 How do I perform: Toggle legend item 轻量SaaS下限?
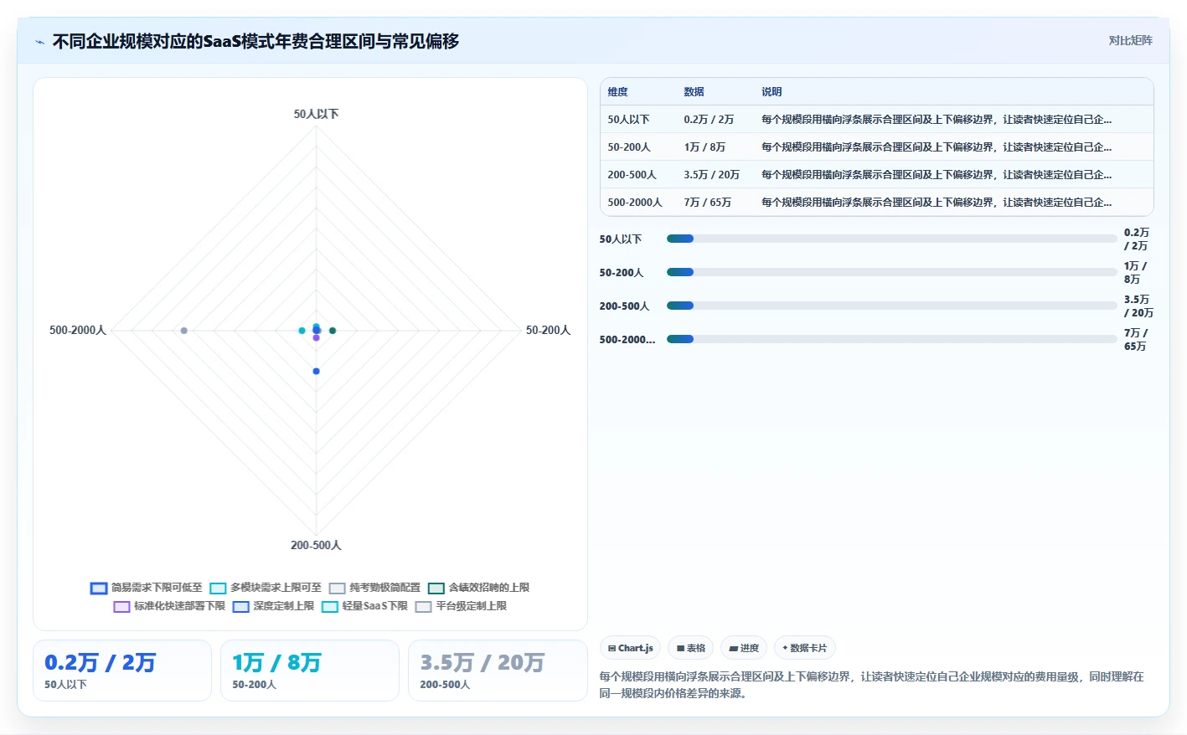coord(364,606)
